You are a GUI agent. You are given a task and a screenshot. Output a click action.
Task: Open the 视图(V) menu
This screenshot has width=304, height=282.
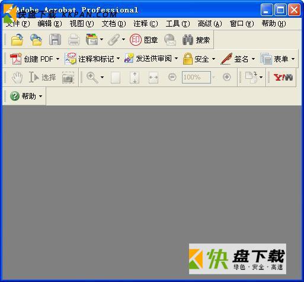(82, 24)
